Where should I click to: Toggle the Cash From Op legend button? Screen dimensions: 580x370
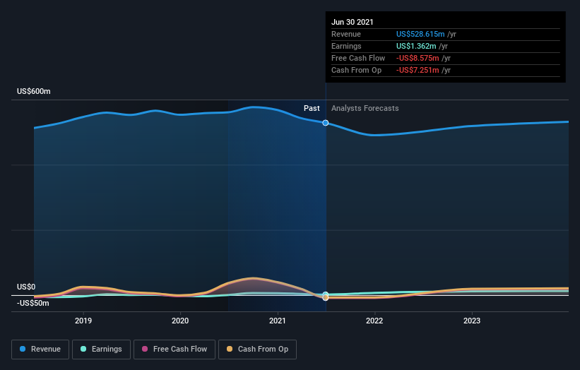pos(257,350)
